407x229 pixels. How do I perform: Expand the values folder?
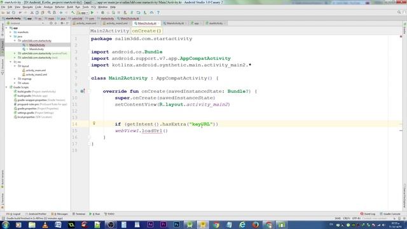[x=15, y=83]
